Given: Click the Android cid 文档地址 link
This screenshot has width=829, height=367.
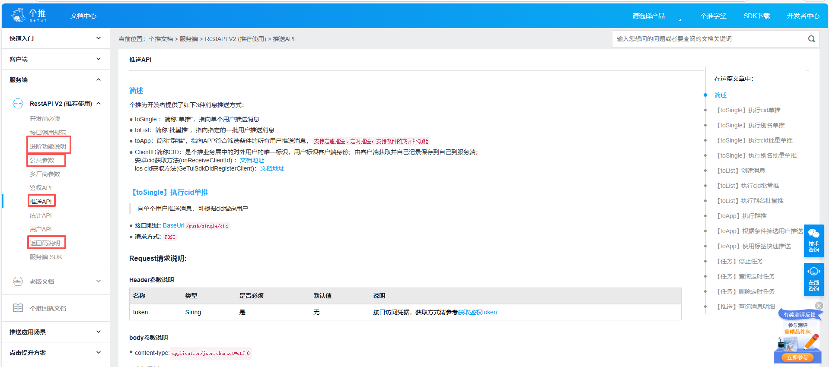Looking at the screenshot, I should 252,160.
